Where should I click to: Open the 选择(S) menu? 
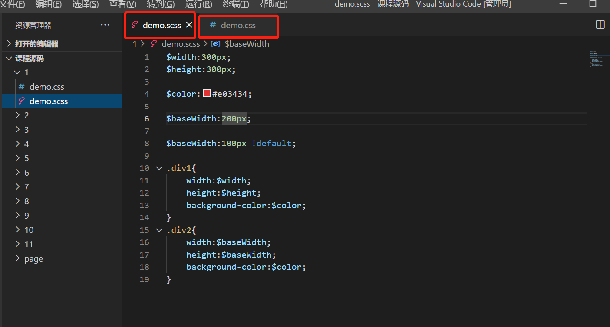click(x=86, y=4)
